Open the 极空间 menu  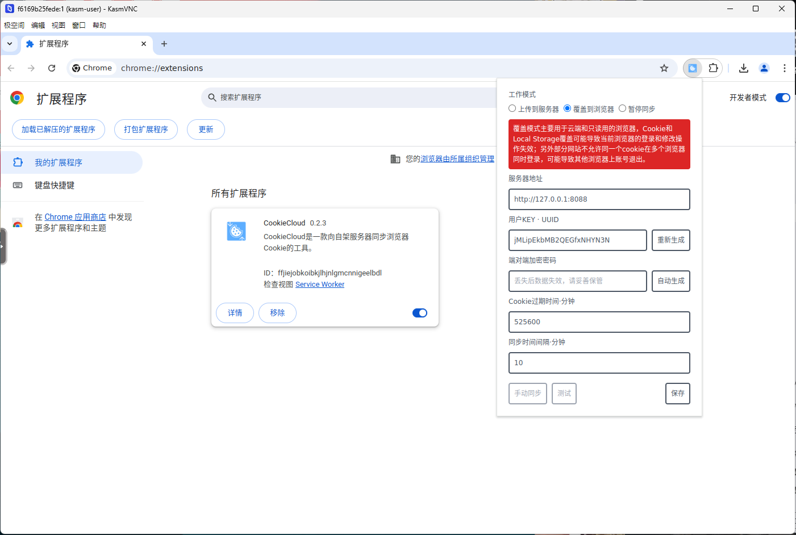(x=14, y=25)
